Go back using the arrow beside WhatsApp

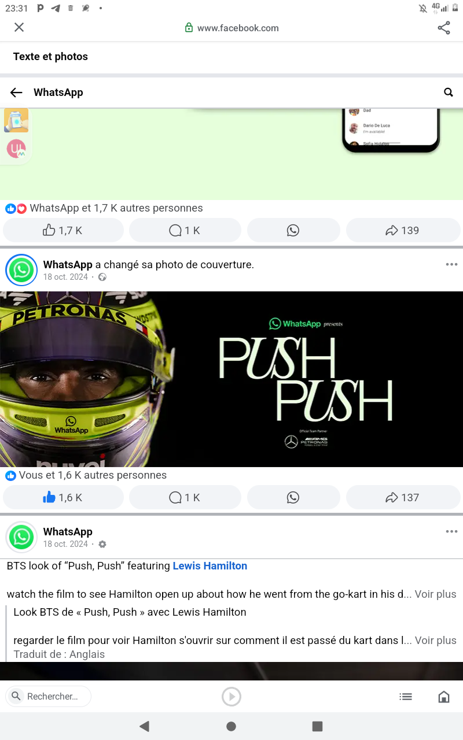(x=16, y=92)
